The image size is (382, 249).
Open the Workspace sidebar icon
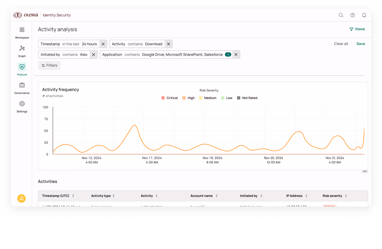tap(22, 30)
